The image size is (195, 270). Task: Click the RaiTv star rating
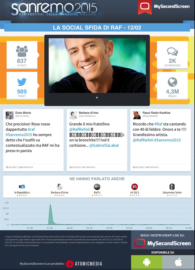[x=97, y=195]
